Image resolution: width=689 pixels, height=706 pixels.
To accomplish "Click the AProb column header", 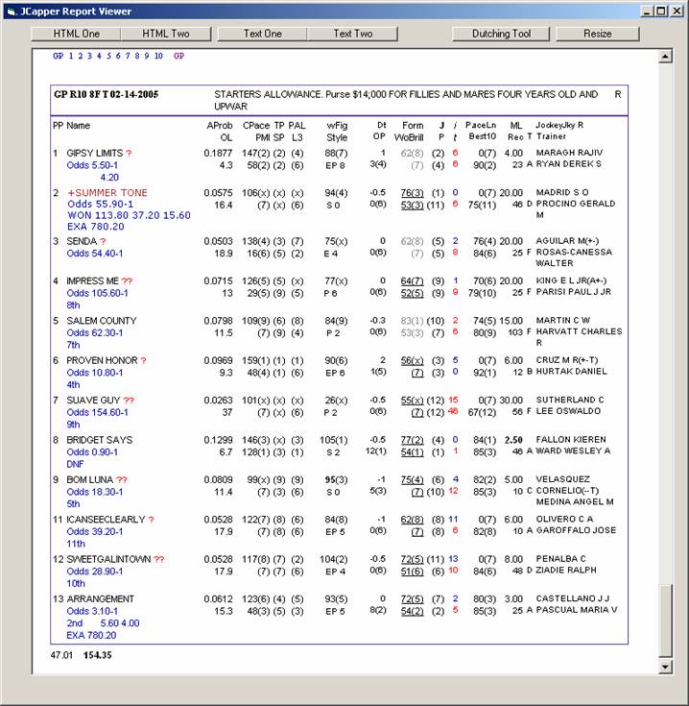I will tap(220, 126).
